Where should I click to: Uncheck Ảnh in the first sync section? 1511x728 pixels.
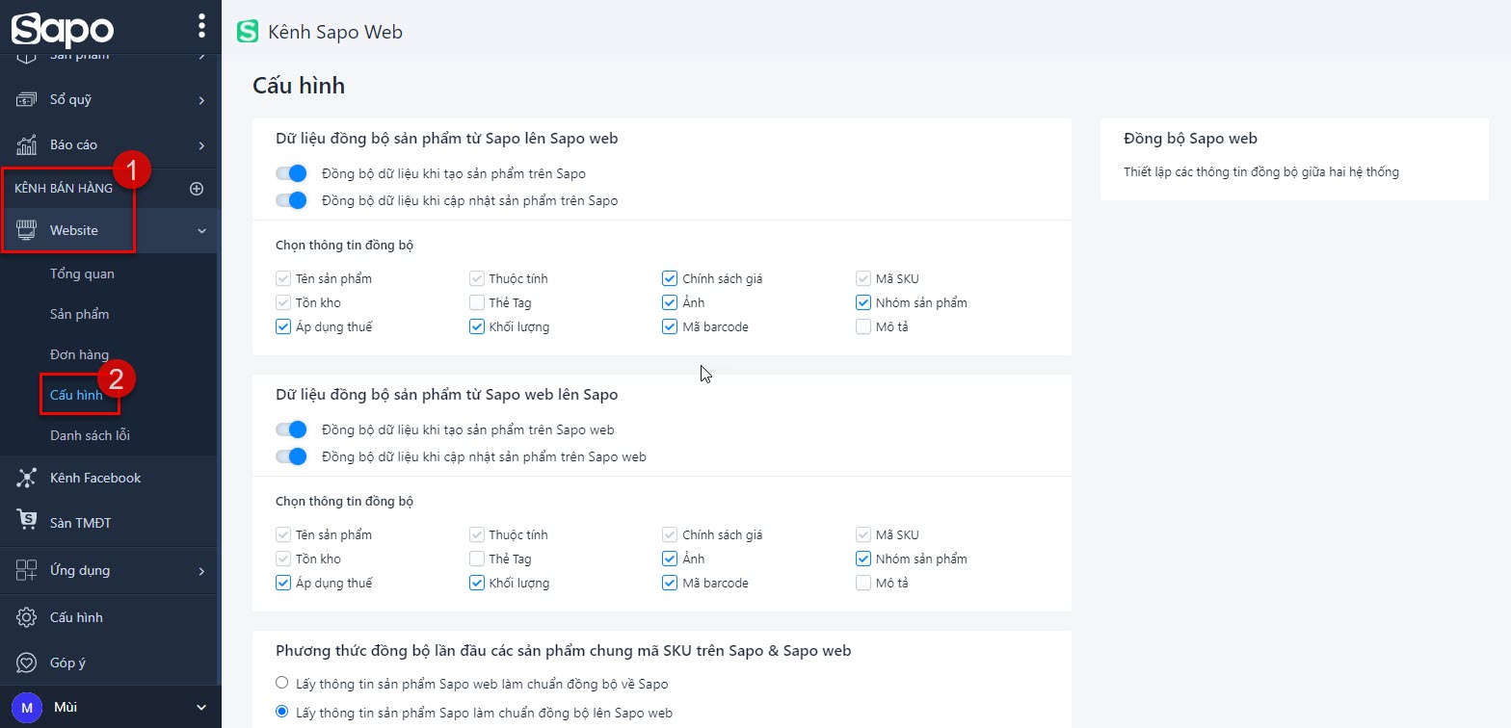[670, 302]
